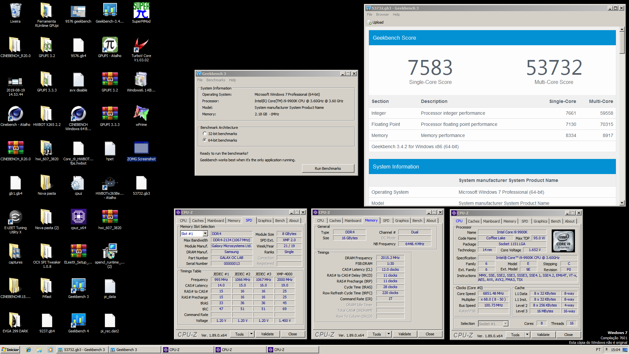Click the Core Speed 6851.48 MHz value

[x=493, y=294]
